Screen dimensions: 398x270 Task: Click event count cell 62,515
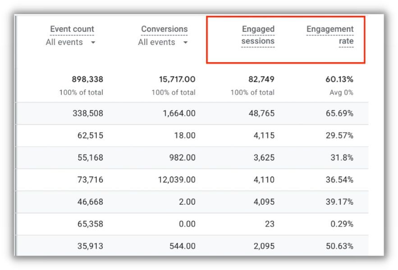[x=90, y=135]
